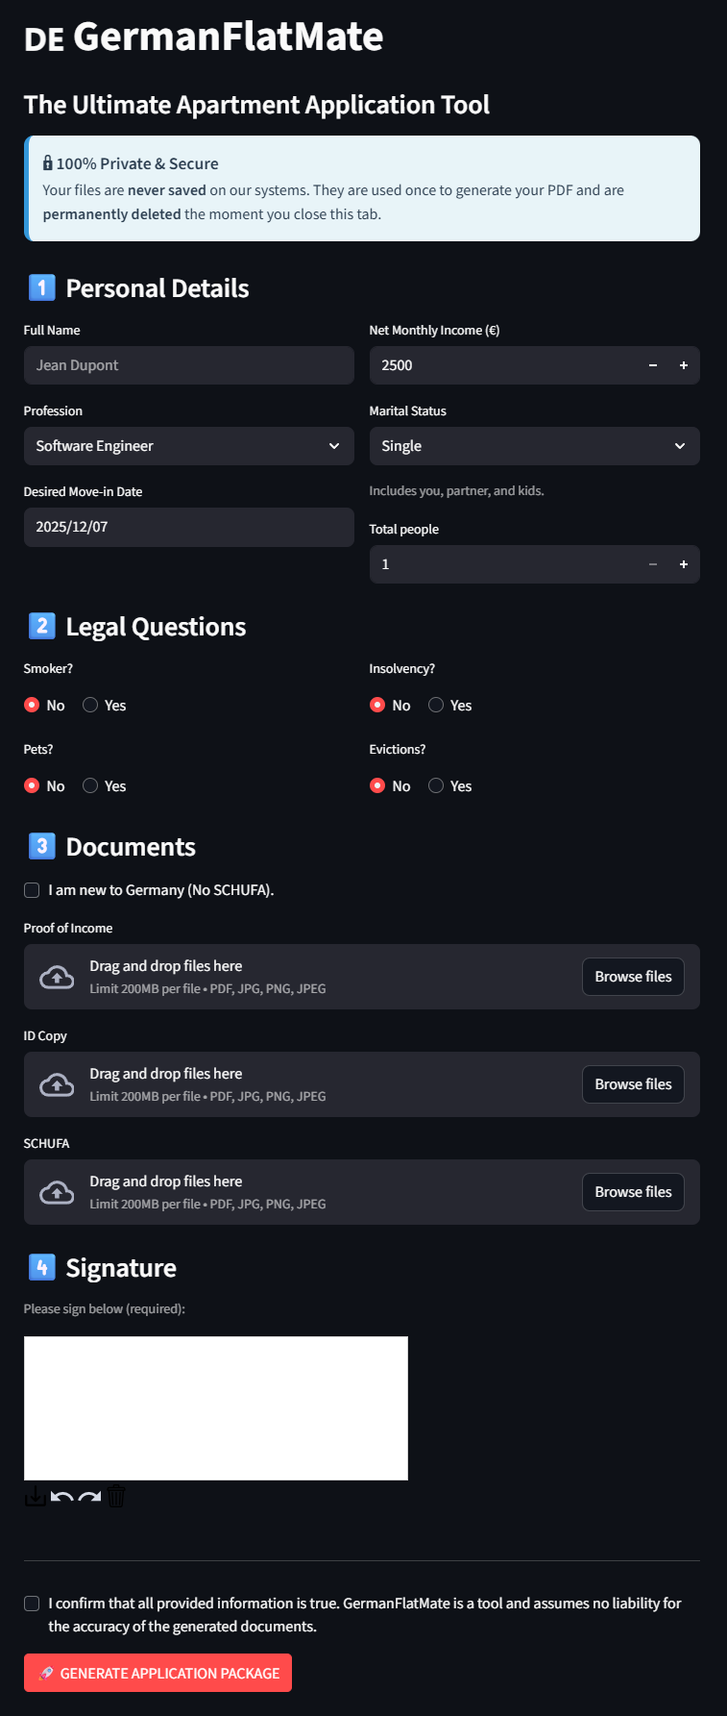Click the SCHUFA drag and drop text

tap(166, 1181)
